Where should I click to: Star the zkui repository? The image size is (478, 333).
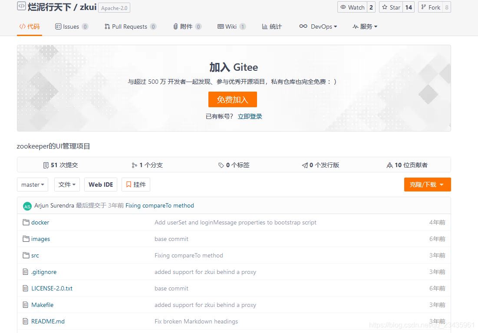click(391, 7)
